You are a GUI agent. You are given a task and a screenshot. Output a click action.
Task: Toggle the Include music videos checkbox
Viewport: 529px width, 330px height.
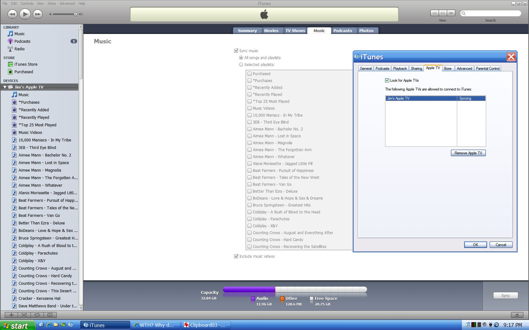(236, 256)
